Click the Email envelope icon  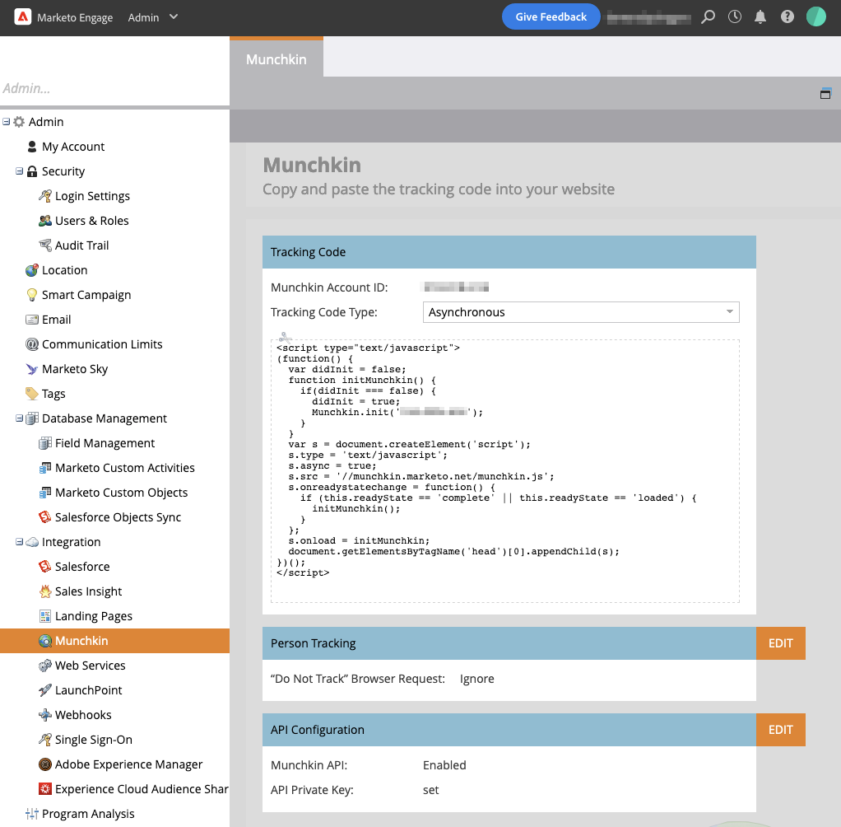click(x=32, y=320)
